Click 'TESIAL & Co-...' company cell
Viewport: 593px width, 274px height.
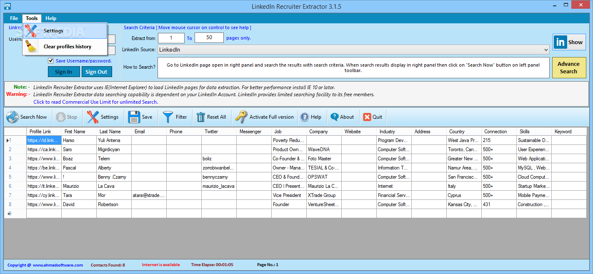pyautogui.click(x=324, y=168)
